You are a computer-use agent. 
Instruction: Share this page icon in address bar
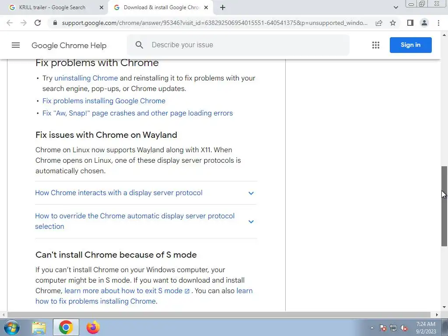pyautogui.click(x=379, y=23)
